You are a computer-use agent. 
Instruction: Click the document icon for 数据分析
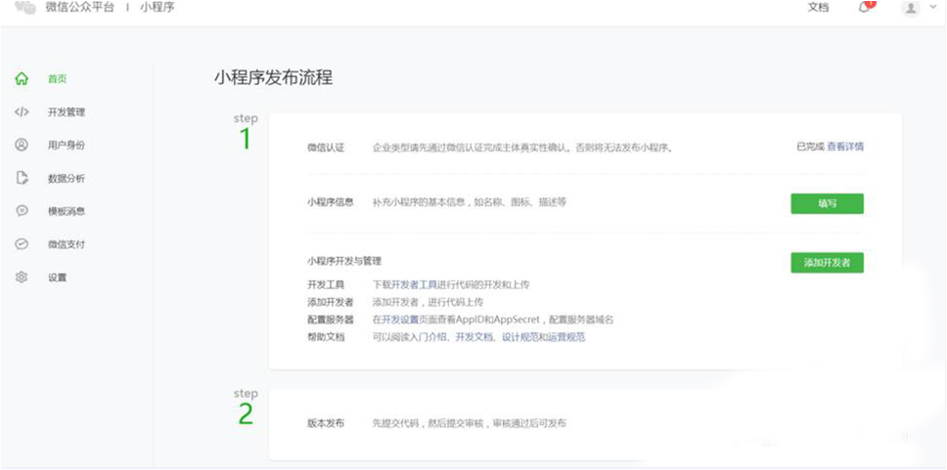22,178
